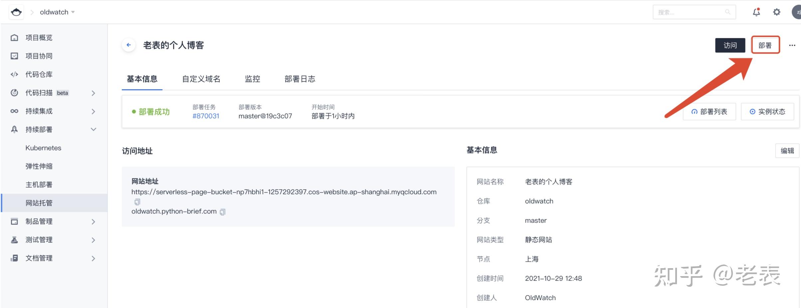The width and height of the screenshot is (801, 308).
Task: Open 持续集成 in the sidebar
Action: (39, 111)
